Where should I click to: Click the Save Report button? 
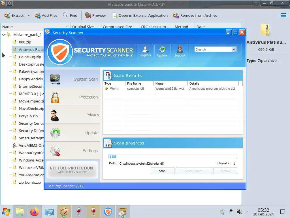point(194,171)
